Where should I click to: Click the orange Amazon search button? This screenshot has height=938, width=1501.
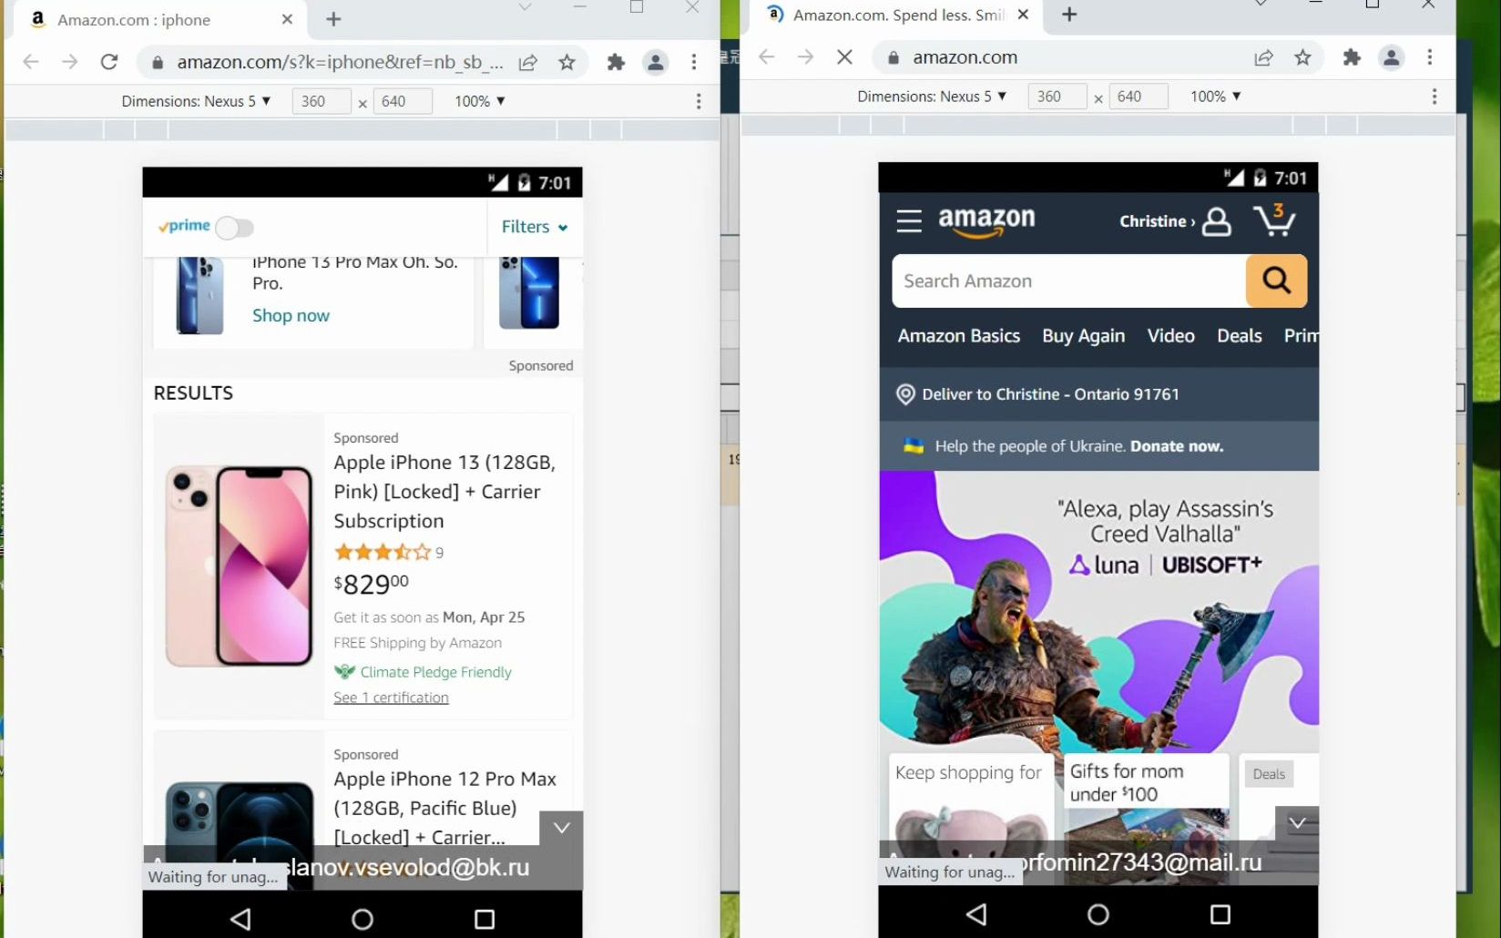[x=1276, y=280]
